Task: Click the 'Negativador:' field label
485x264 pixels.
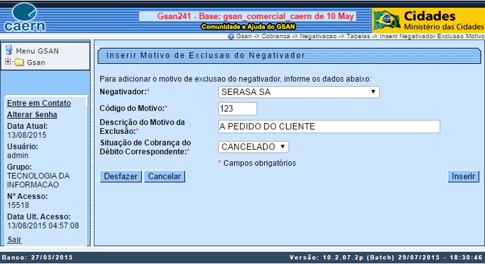Action: click(124, 92)
